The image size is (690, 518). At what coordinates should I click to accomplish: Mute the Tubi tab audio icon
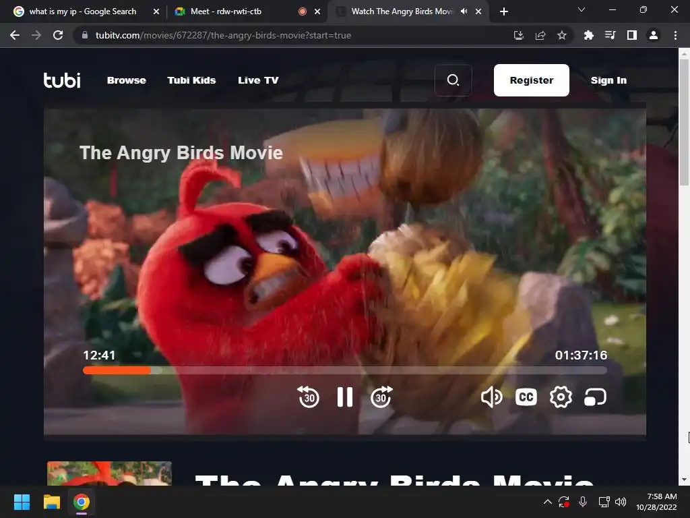(464, 11)
